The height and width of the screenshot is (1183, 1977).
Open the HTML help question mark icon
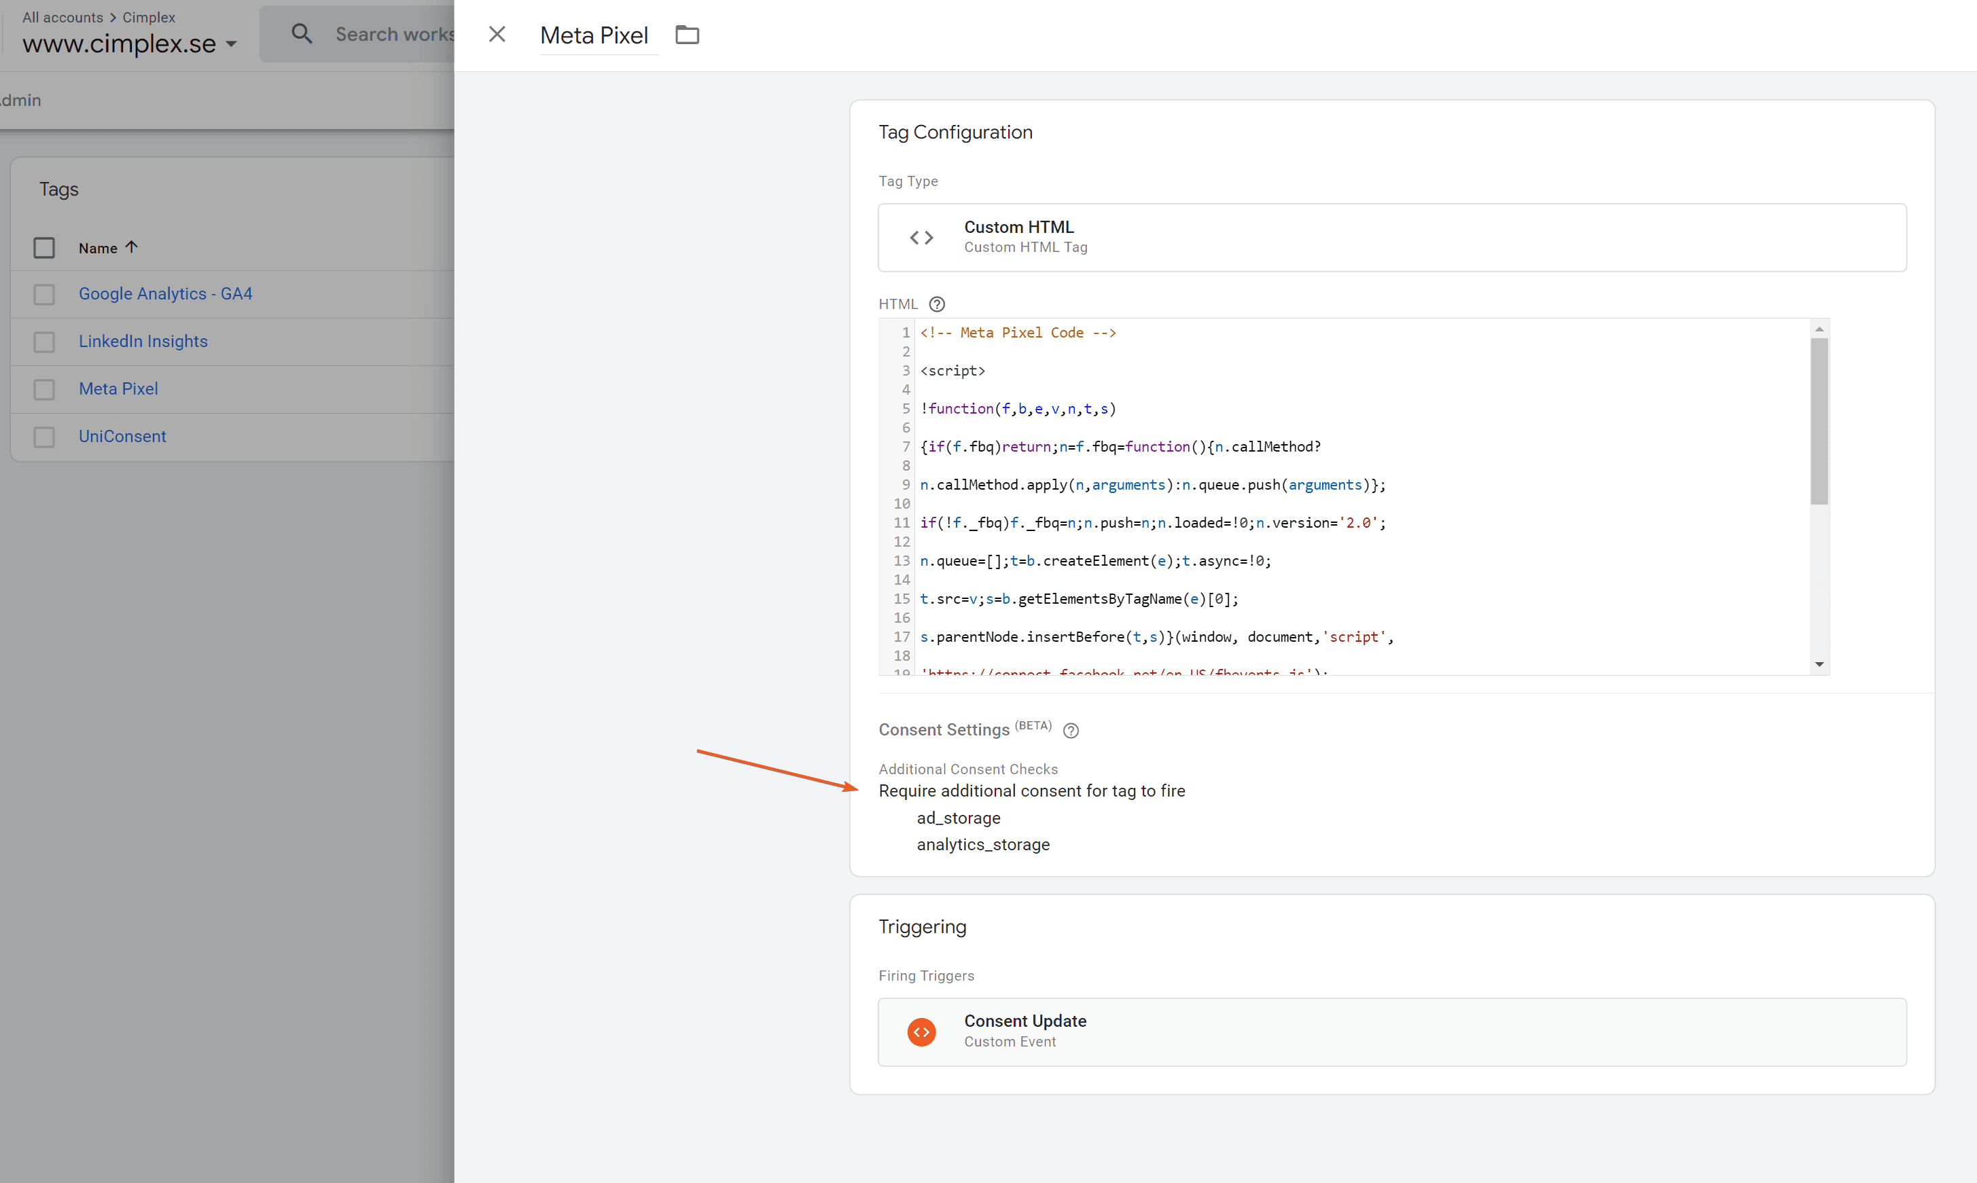[937, 304]
